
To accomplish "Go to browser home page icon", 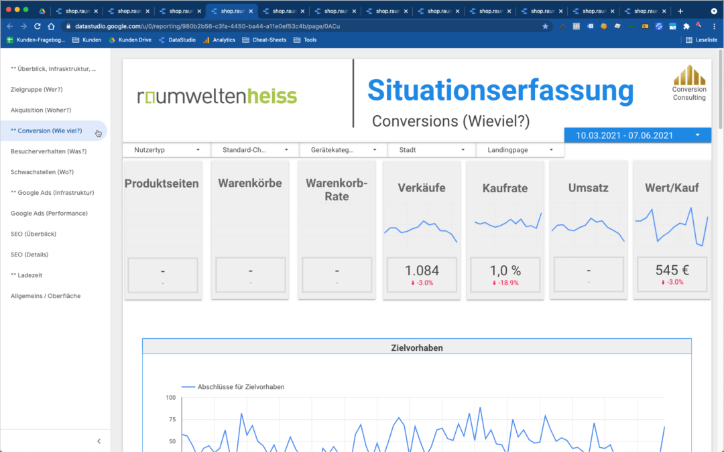I will [x=51, y=26].
